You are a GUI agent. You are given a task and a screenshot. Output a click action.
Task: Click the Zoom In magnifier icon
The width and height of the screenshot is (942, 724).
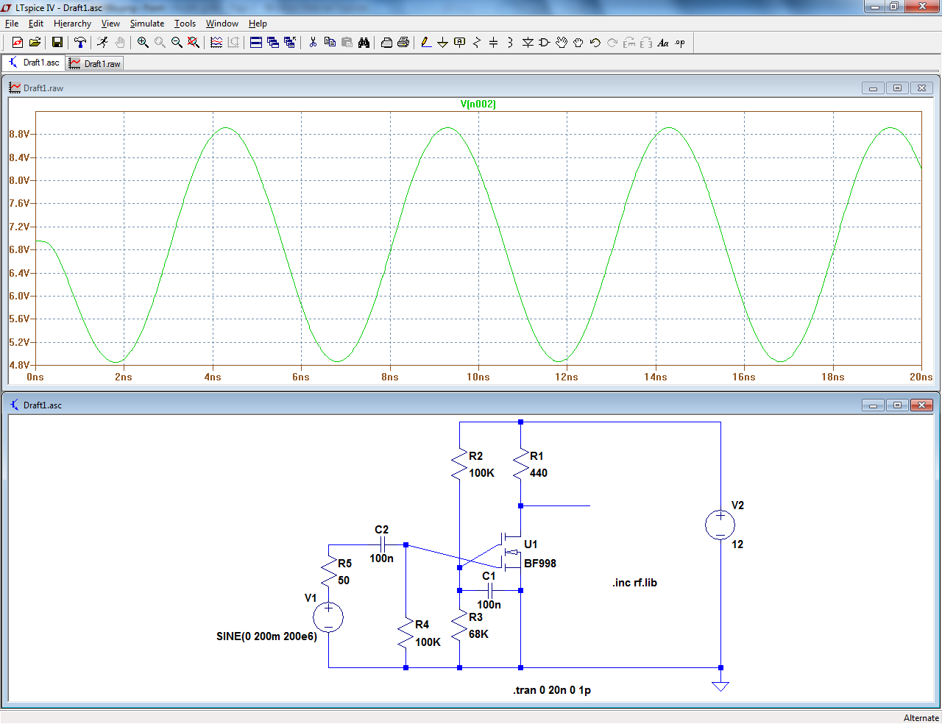pos(143,43)
